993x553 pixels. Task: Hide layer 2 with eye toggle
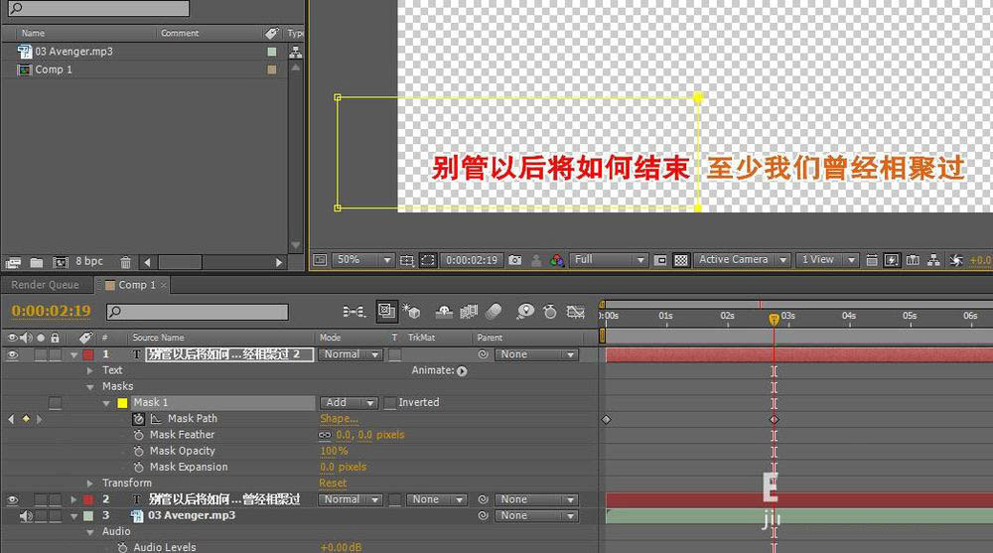tap(12, 499)
